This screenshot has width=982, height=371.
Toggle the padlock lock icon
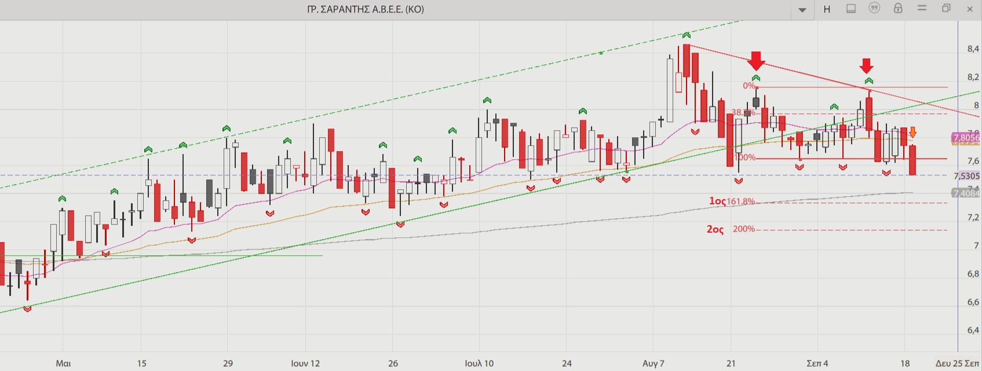click(x=898, y=8)
